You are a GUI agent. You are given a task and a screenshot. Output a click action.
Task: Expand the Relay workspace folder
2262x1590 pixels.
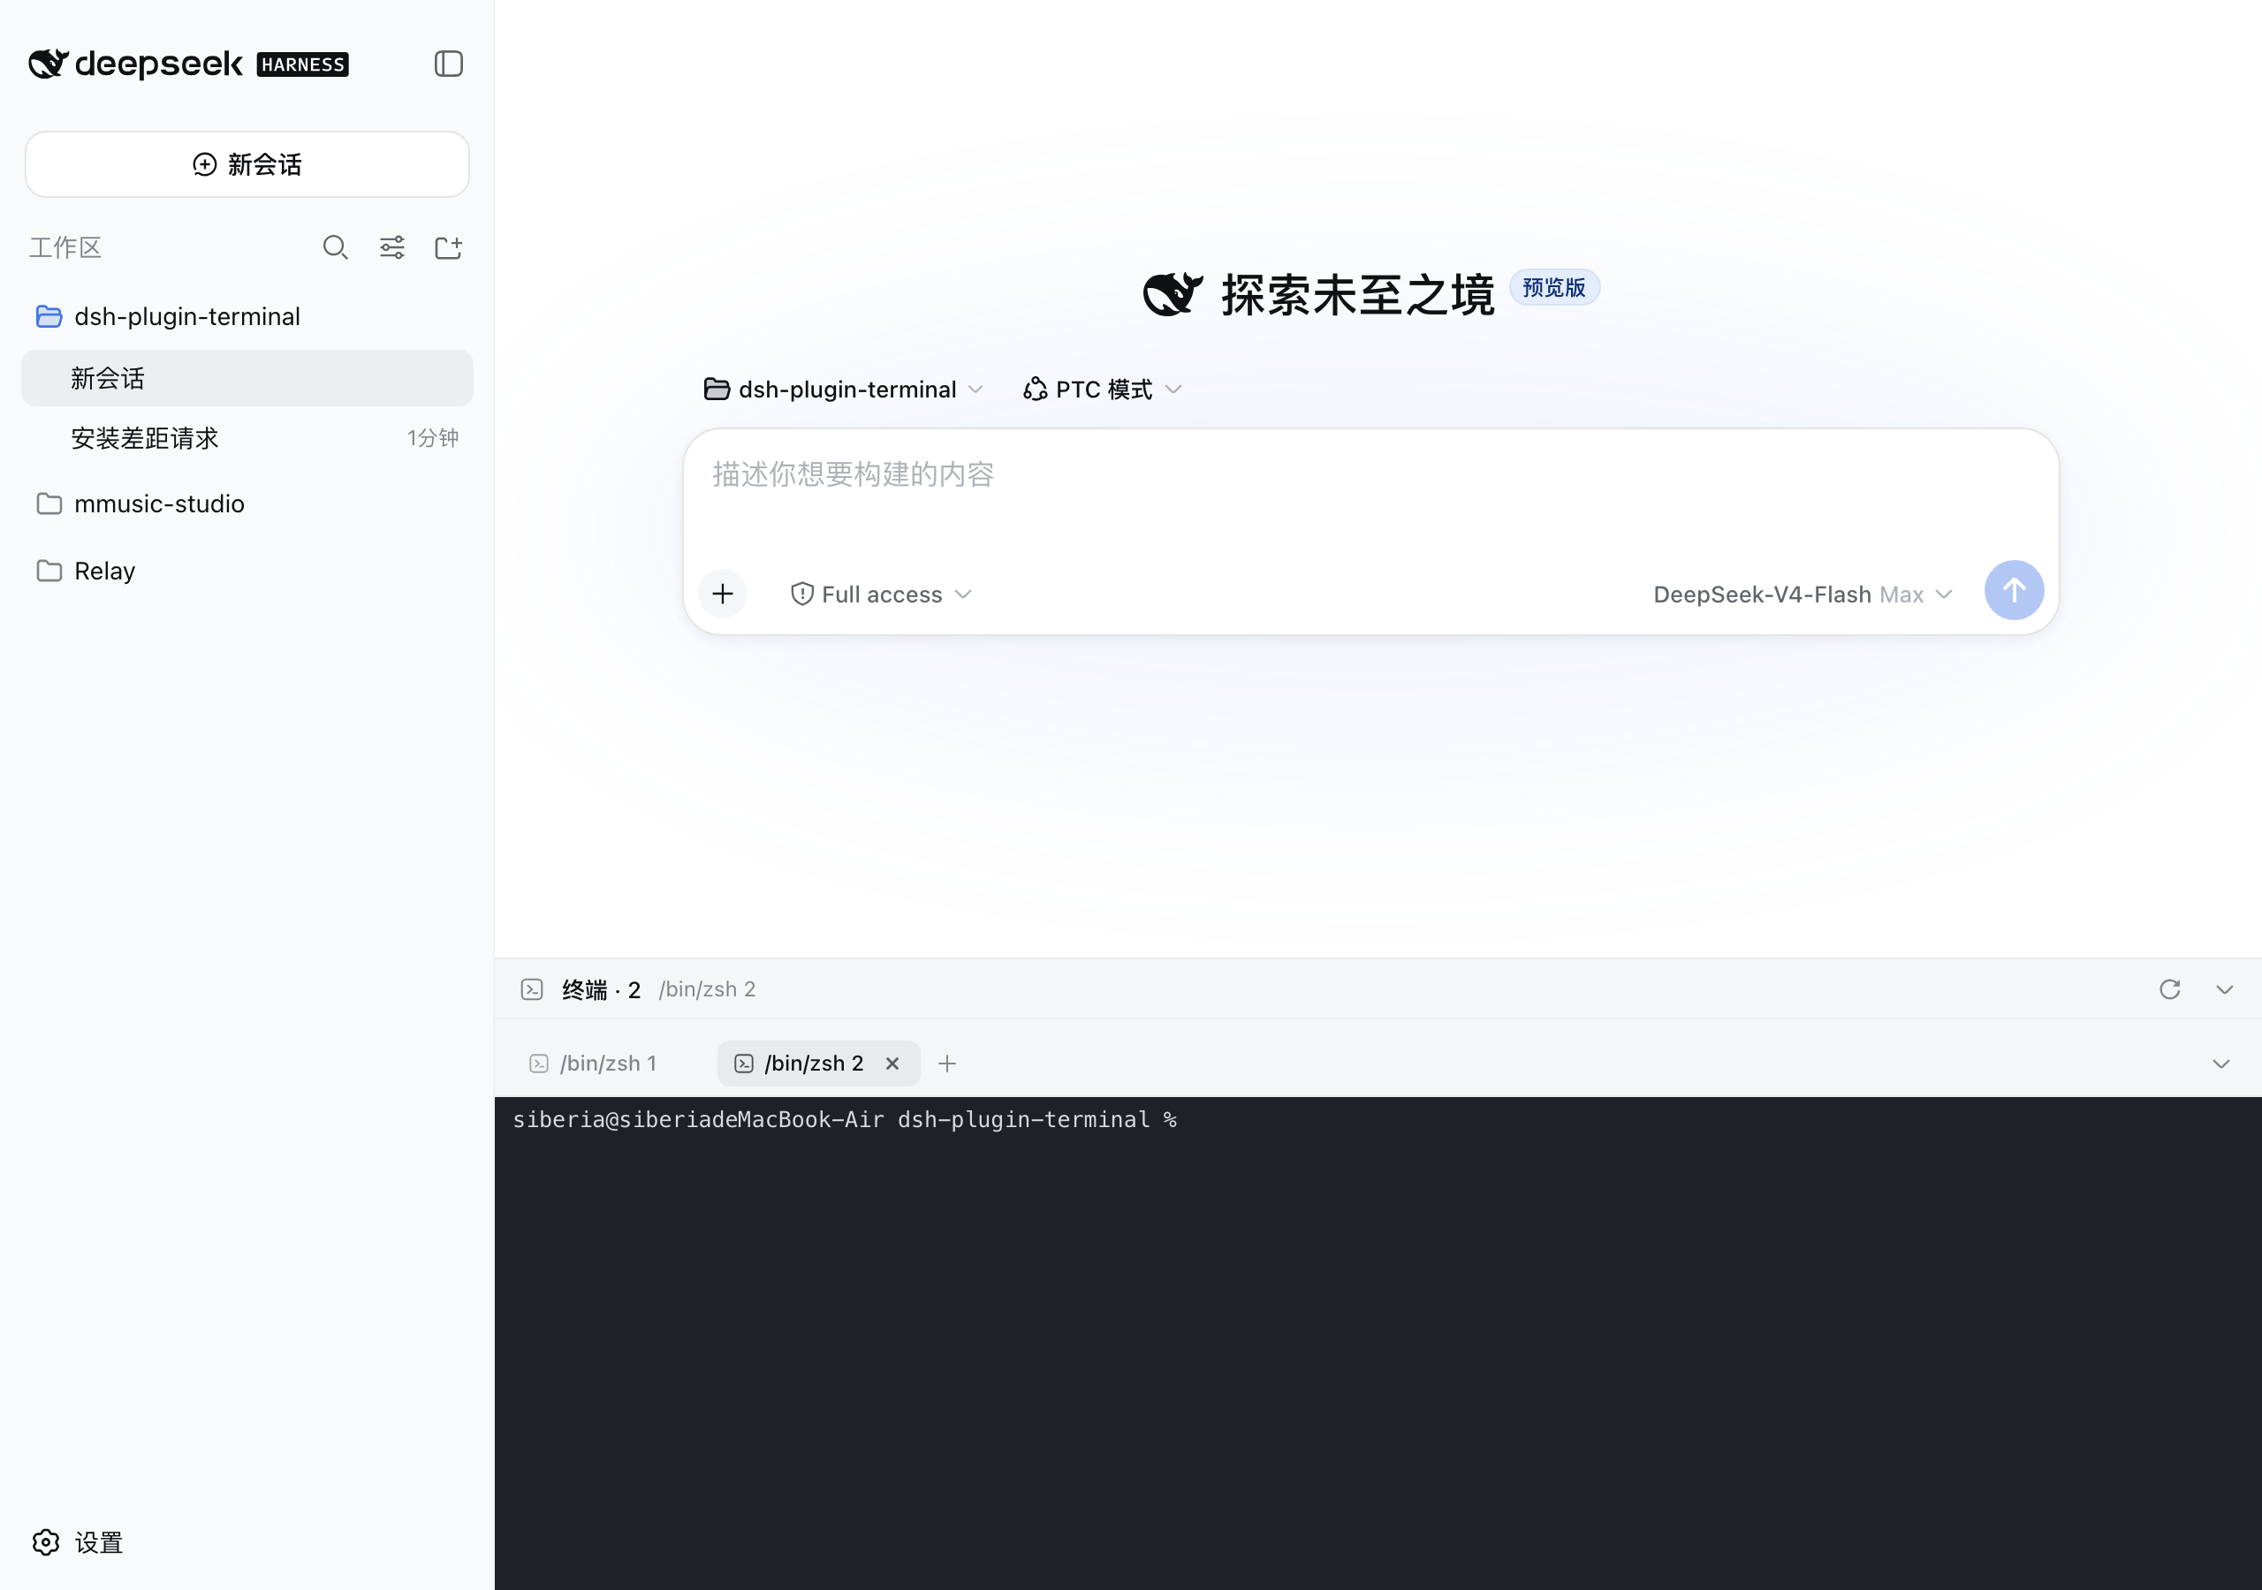pos(247,571)
